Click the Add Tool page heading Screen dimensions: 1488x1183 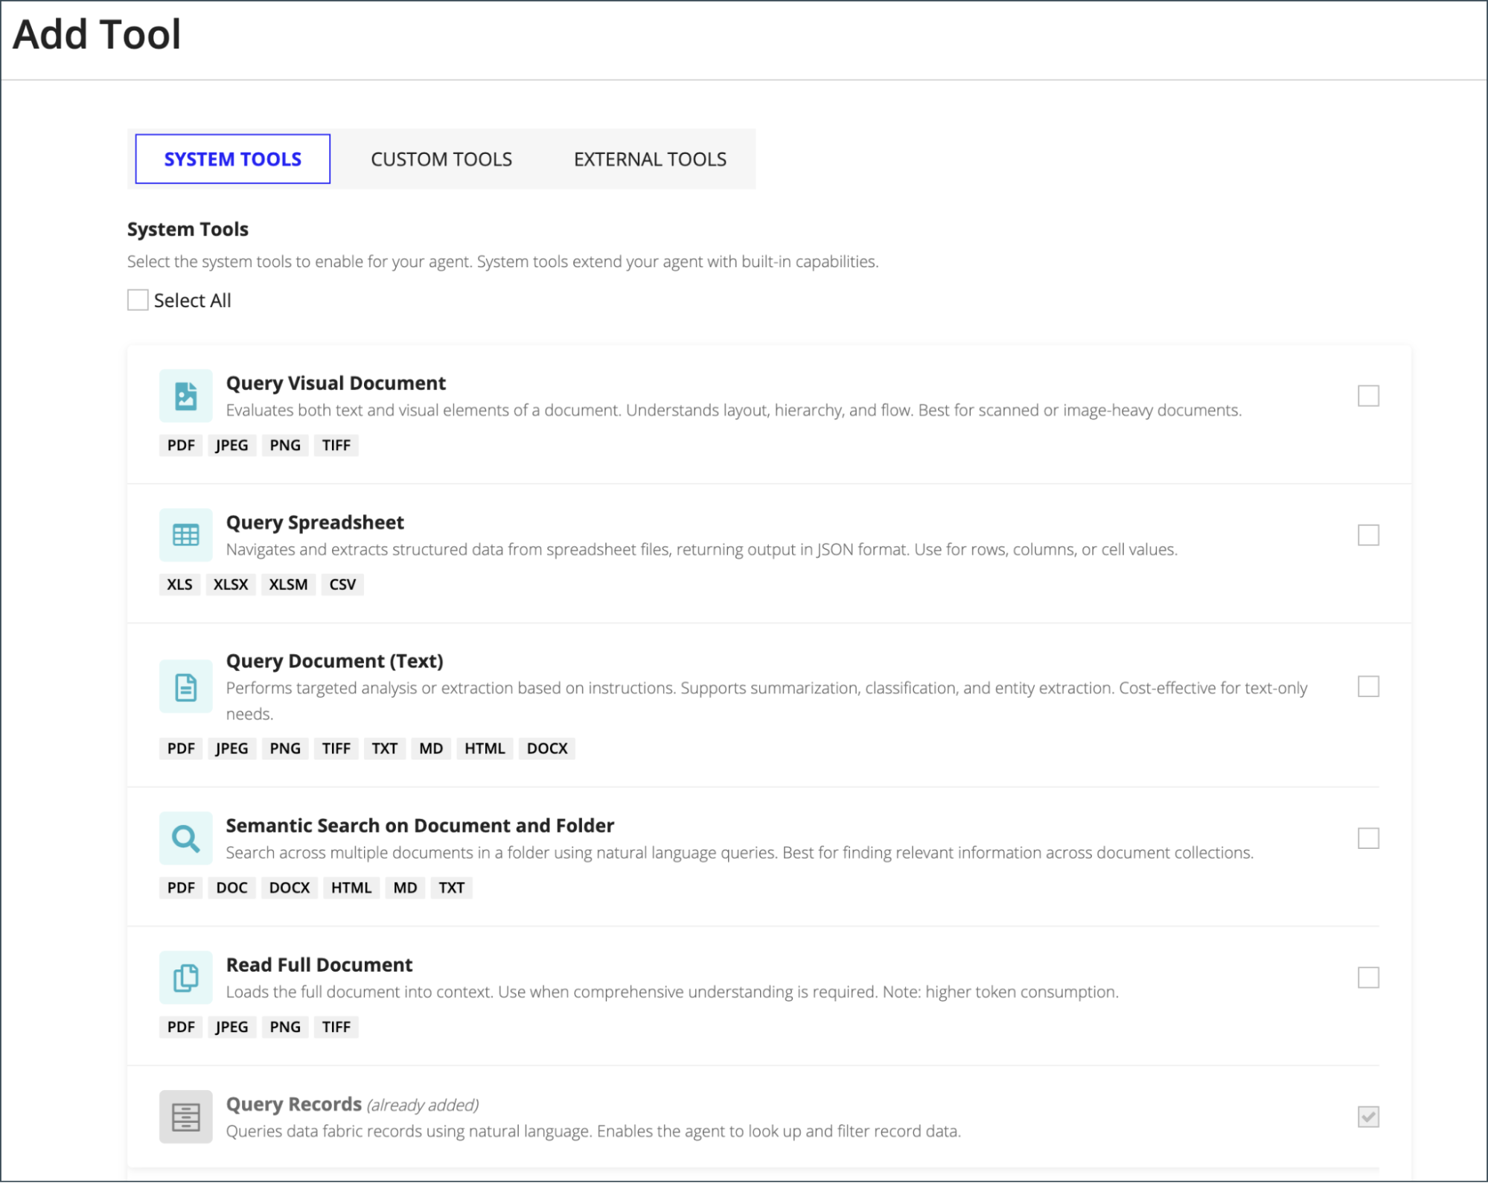click(97, 34)
